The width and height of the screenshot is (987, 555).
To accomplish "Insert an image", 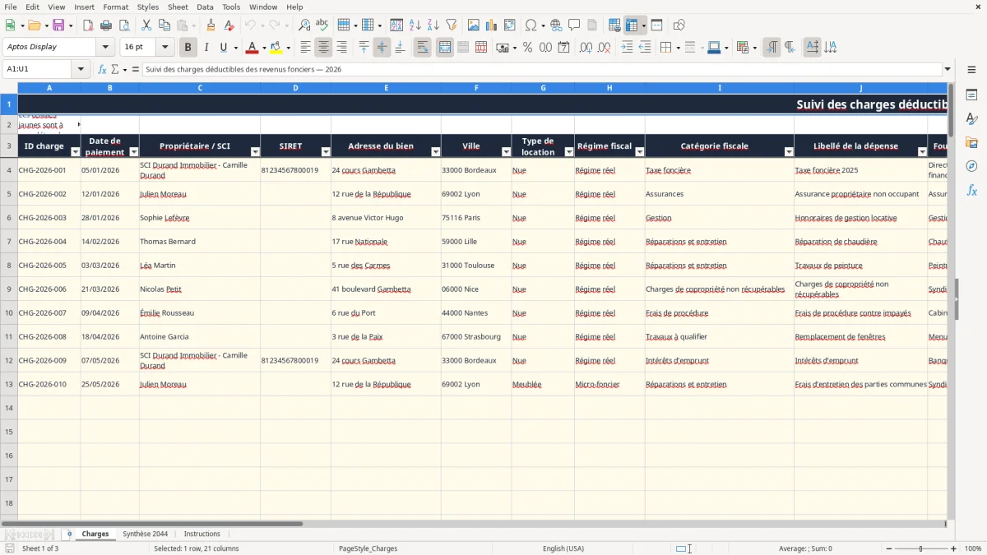I will pos(474,25).
